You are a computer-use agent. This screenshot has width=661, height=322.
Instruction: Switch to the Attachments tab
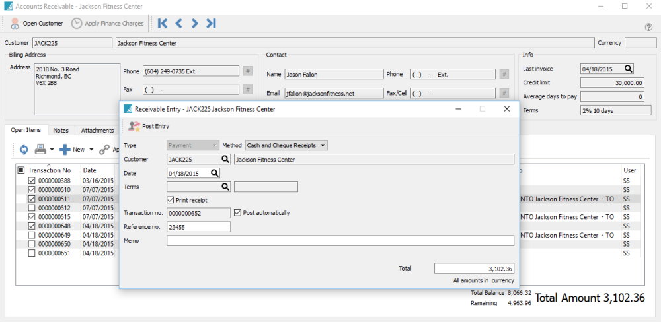97,131
